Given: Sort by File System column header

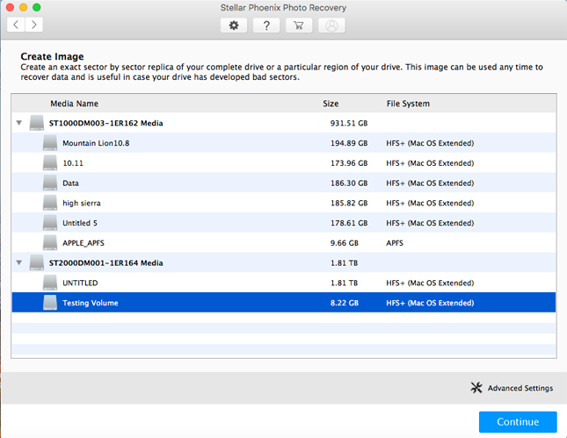Looking at the screenshot, I should point(408,104).
